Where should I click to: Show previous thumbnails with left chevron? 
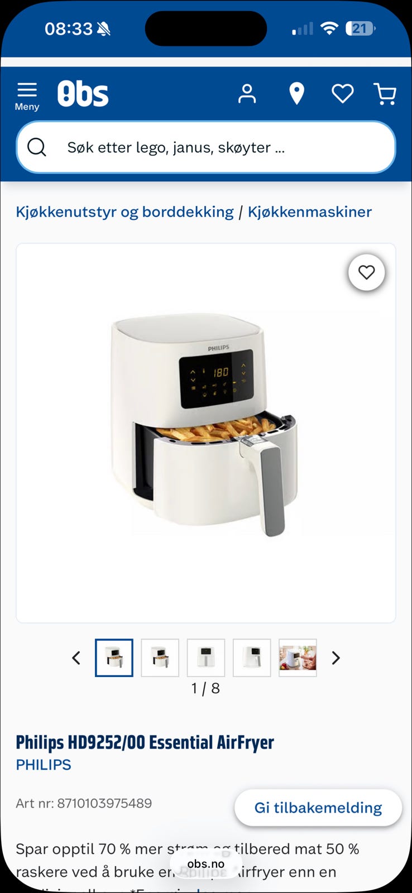coord(76,658)
